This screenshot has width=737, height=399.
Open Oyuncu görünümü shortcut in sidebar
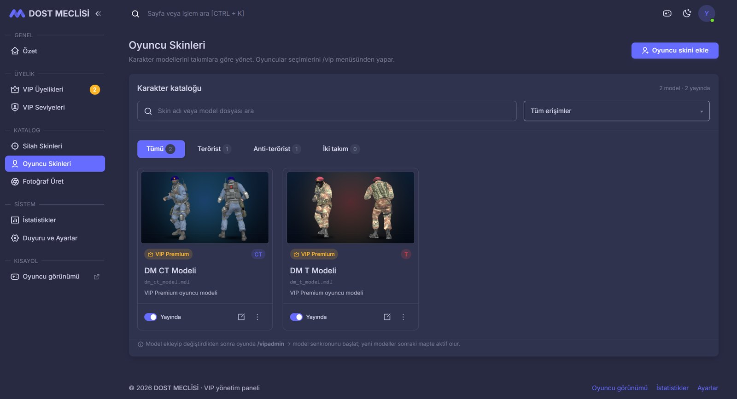pos(55,277)
